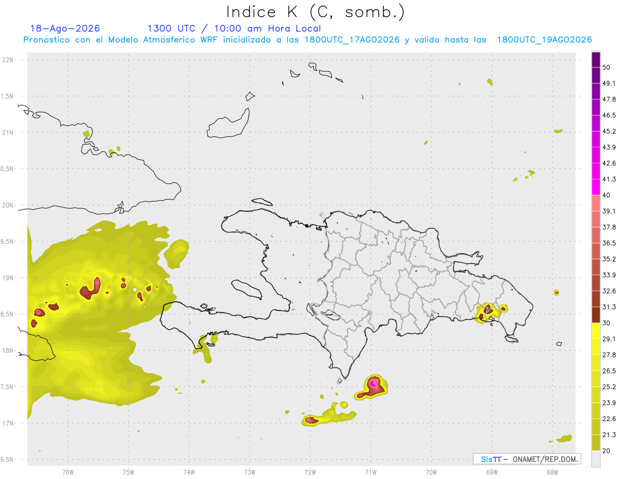Click the colorbar value 32.6
This screenshot has width=620, height=479.
tap(609, 291)
